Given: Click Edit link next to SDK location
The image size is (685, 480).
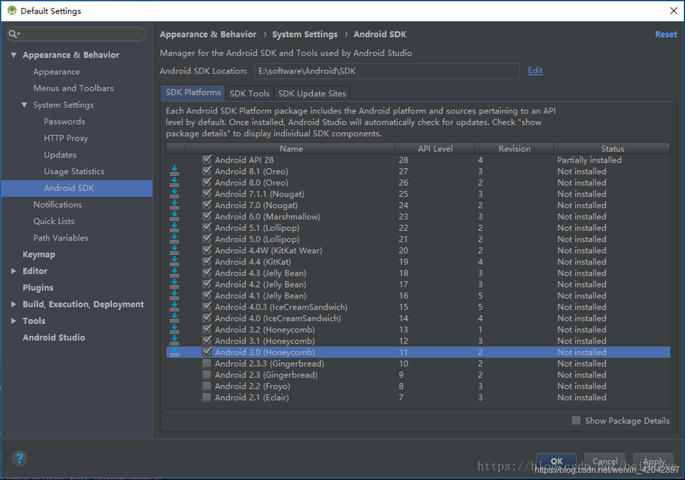Looking at the screenshot, I should pos(535,70).
